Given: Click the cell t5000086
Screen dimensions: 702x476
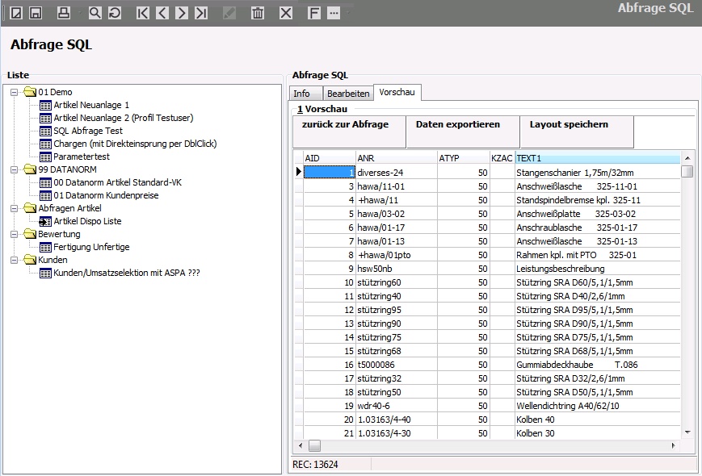Looking at the screenshot, I should [x=397, y=365].
